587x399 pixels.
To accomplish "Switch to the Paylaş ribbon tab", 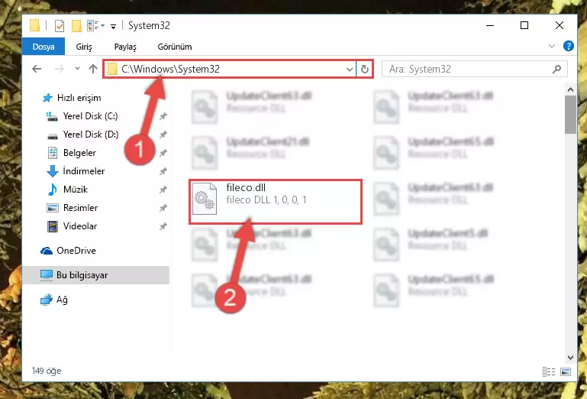I will coord(125,47).
